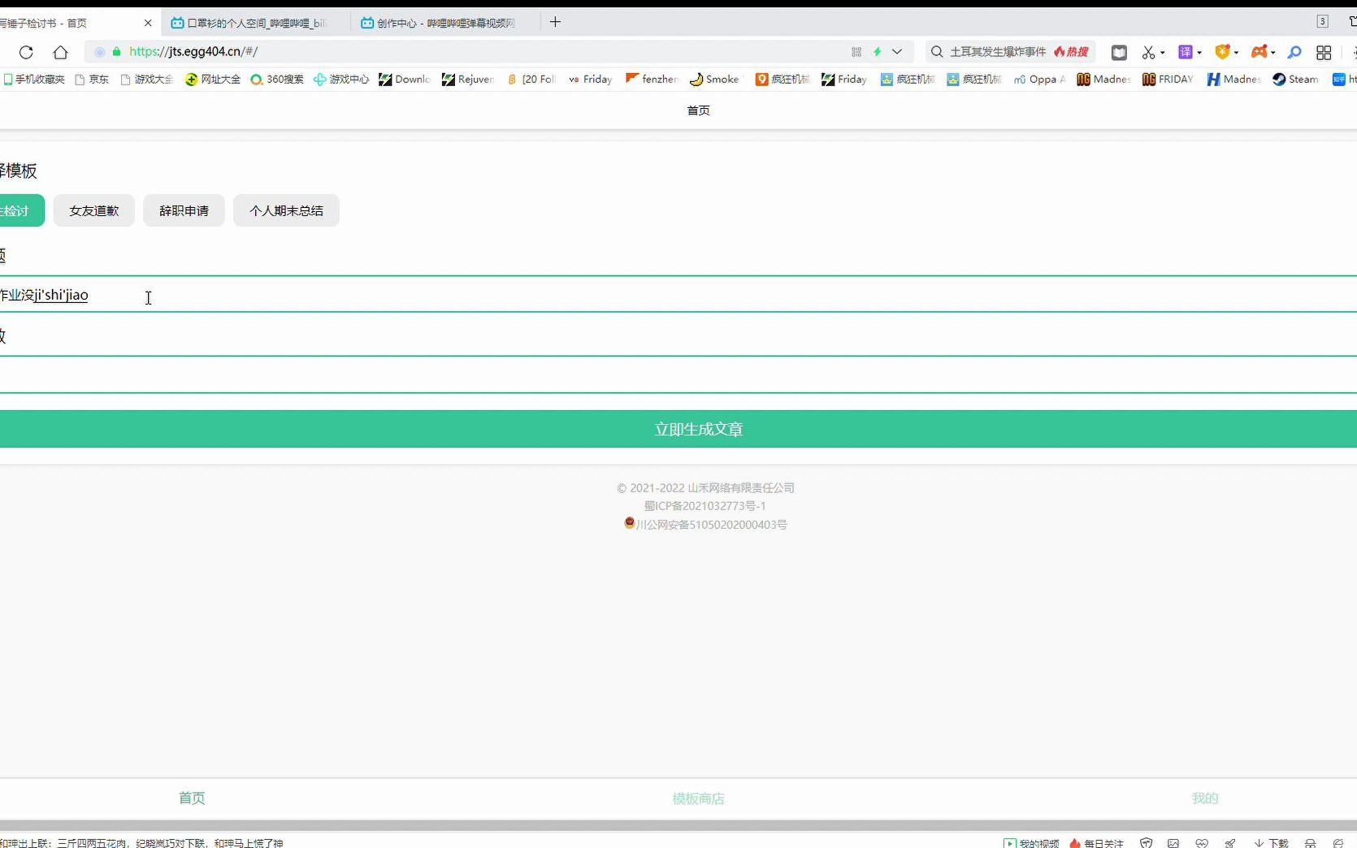Click the blue password key icon
Viewport: 1357px width, 848px height.
pos(1294,52)
